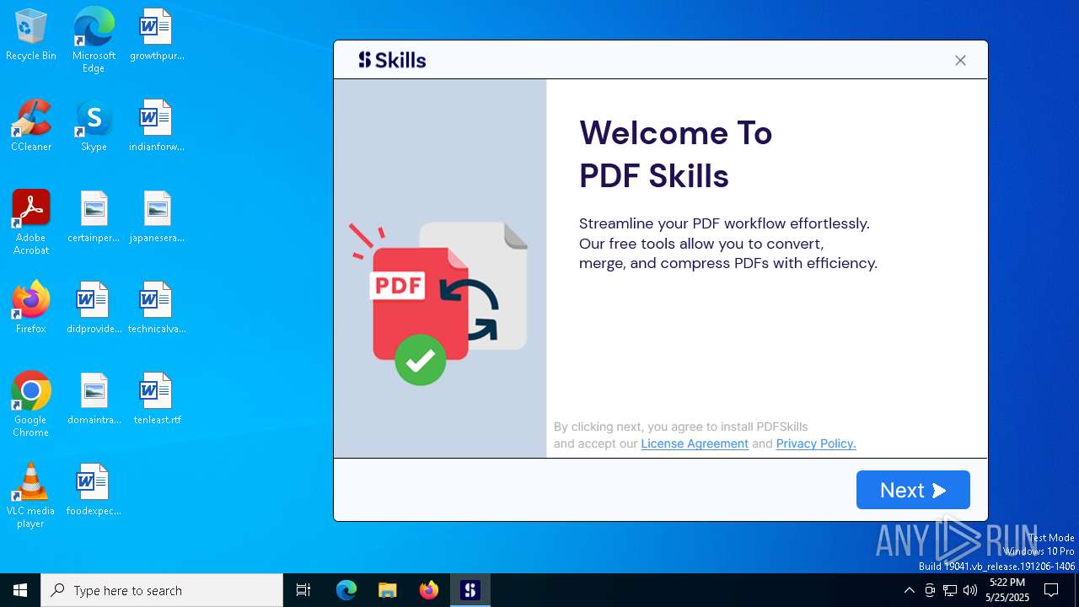Click the "Streamline your PDF workflow effortlessly" text
The image size is (1079, 607).
(x=724, y=223)
